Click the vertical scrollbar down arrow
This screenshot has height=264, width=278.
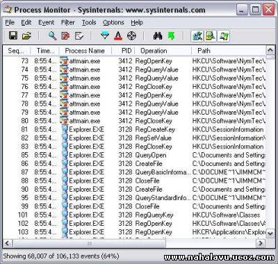(x=270, y=233)
